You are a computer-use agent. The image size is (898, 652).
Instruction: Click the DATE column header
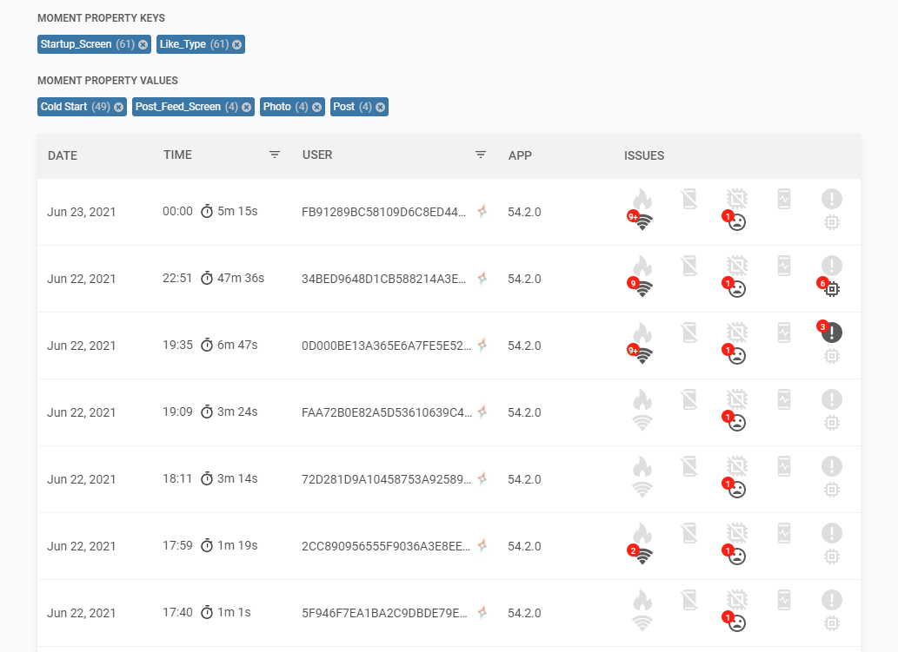click(63, 155)
